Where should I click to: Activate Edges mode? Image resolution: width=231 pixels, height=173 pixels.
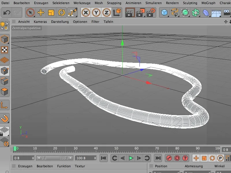pos(5,81)
